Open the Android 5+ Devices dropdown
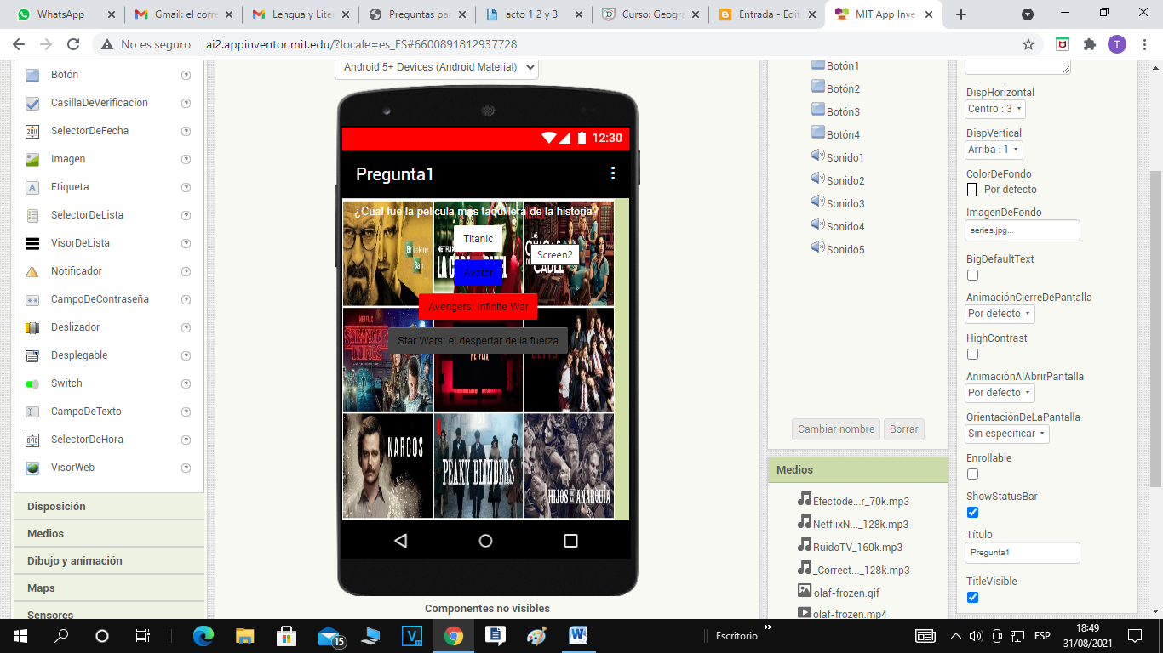Image resolution: width=1163 pixels, height=653 pixels. [x=437, y=67]
